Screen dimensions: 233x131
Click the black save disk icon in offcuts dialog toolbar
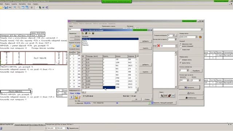[x=93, y=33]
